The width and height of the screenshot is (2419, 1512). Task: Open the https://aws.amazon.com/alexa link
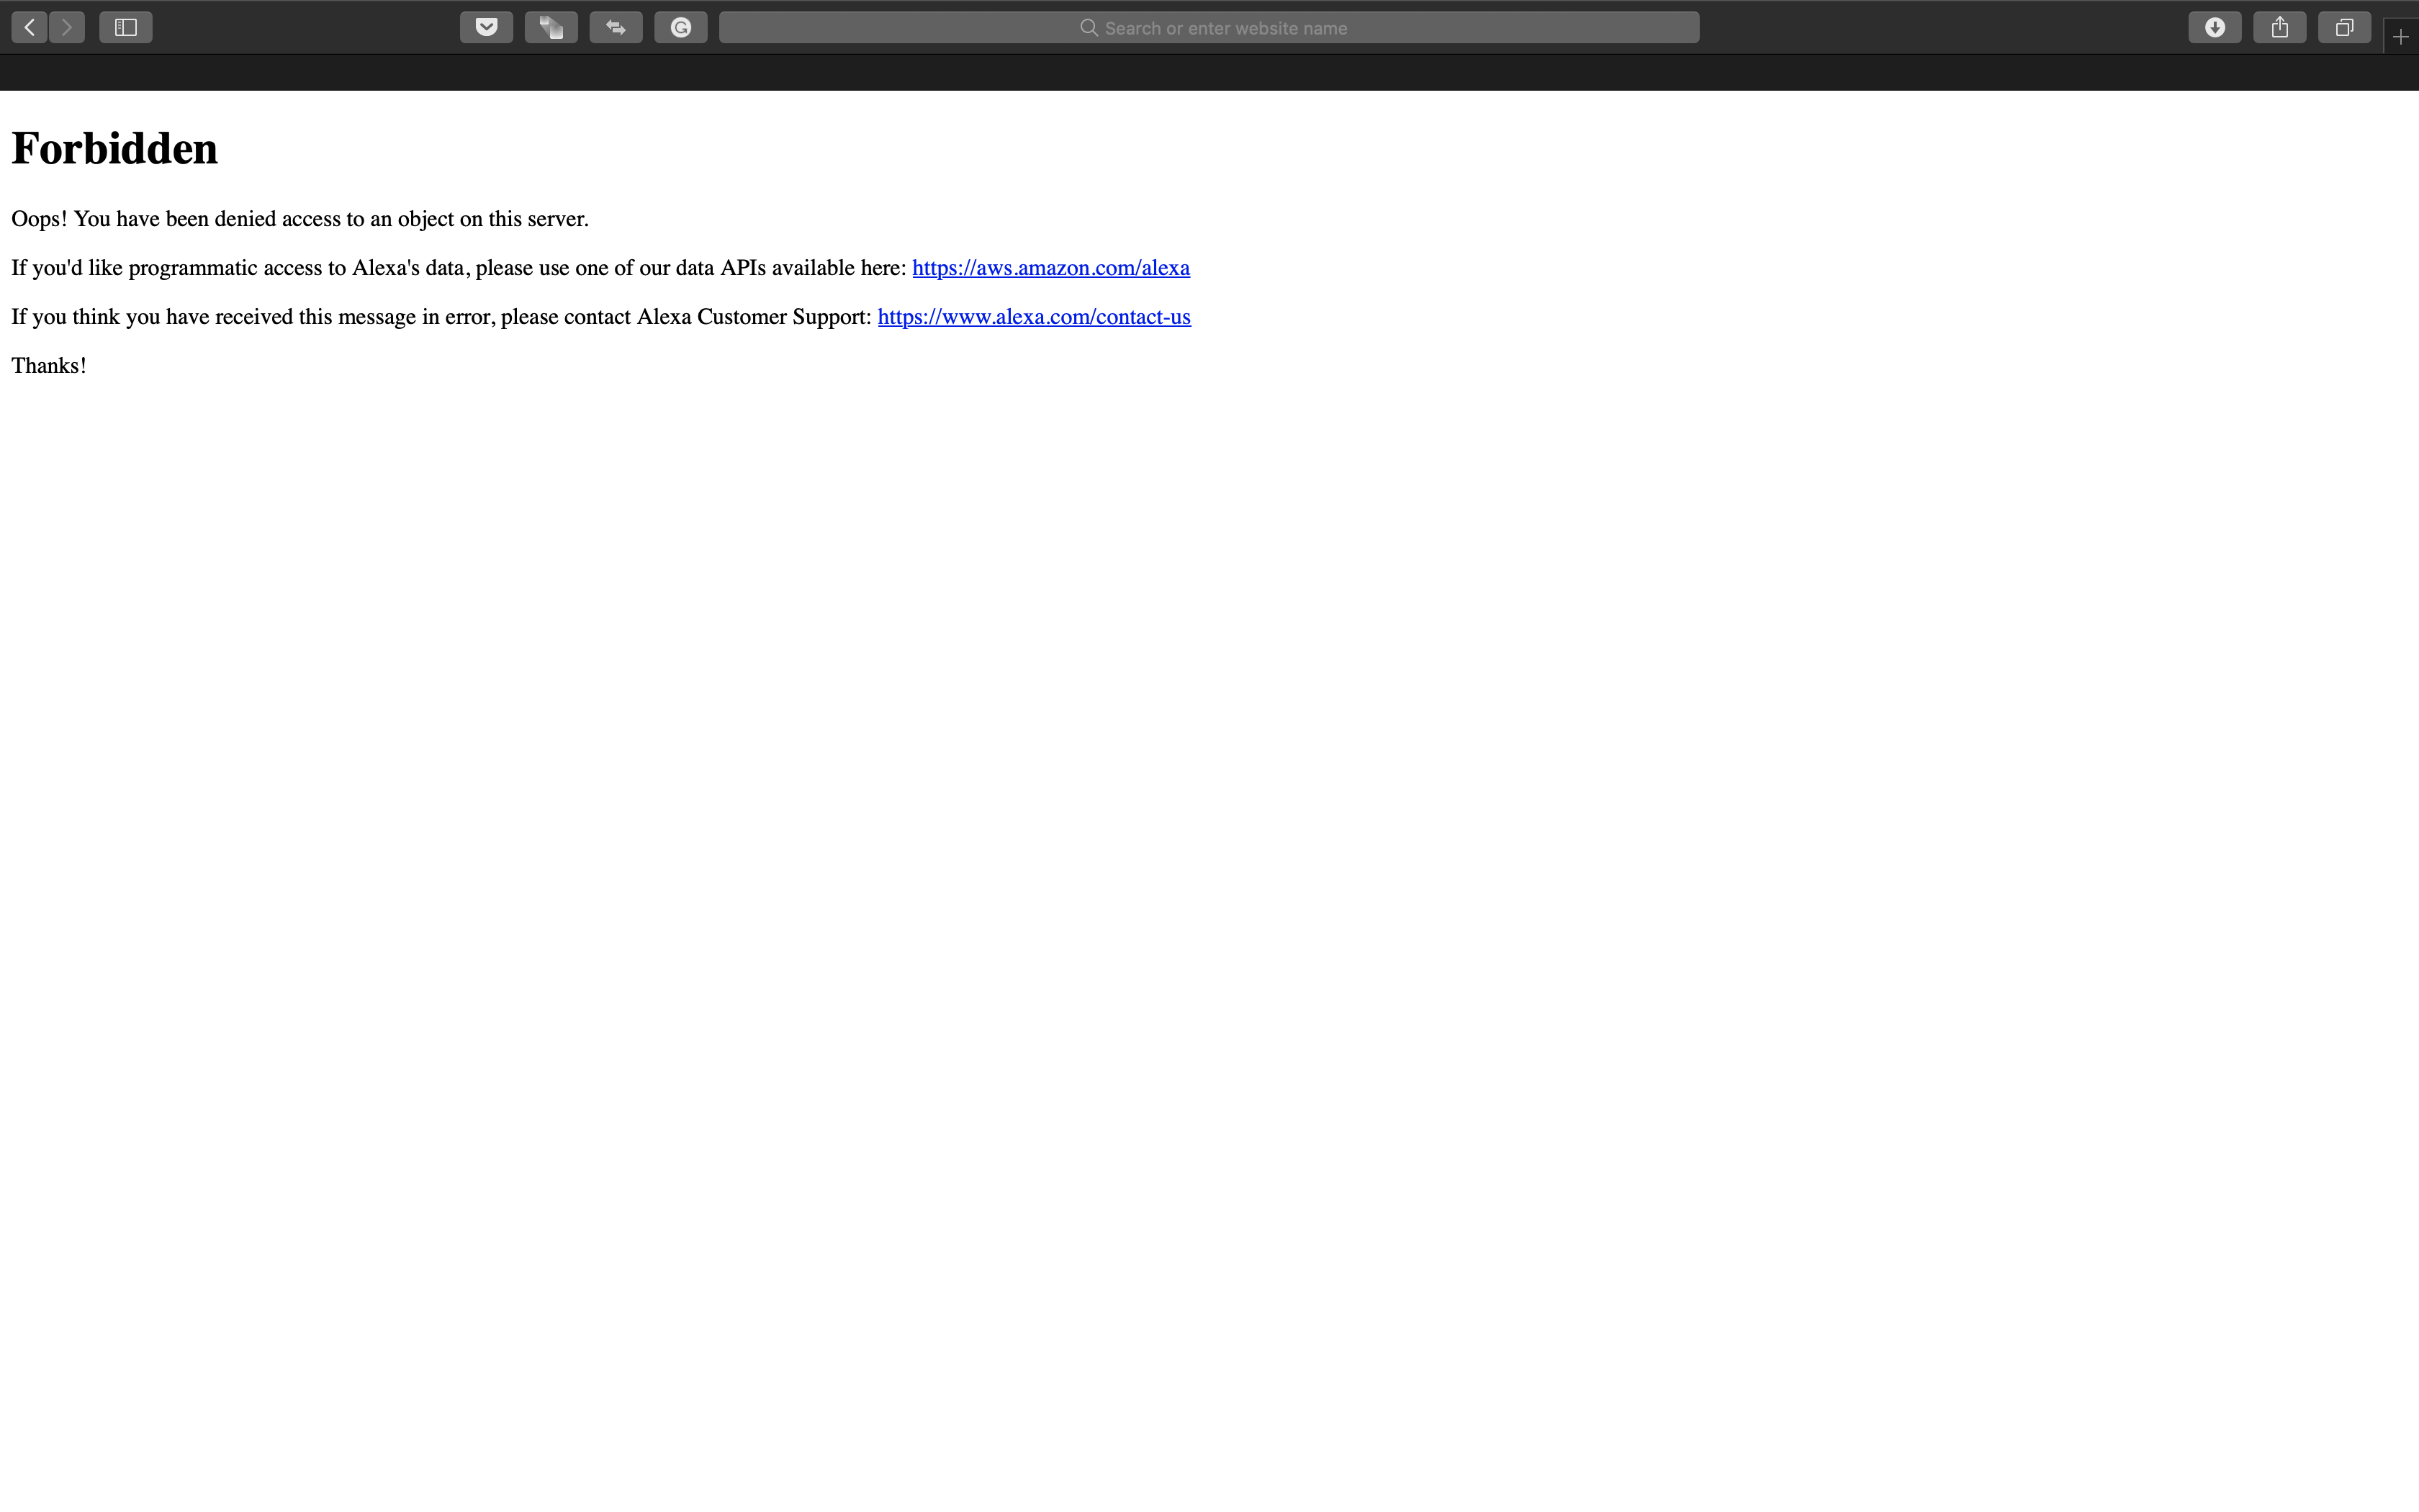point(1050,267)
